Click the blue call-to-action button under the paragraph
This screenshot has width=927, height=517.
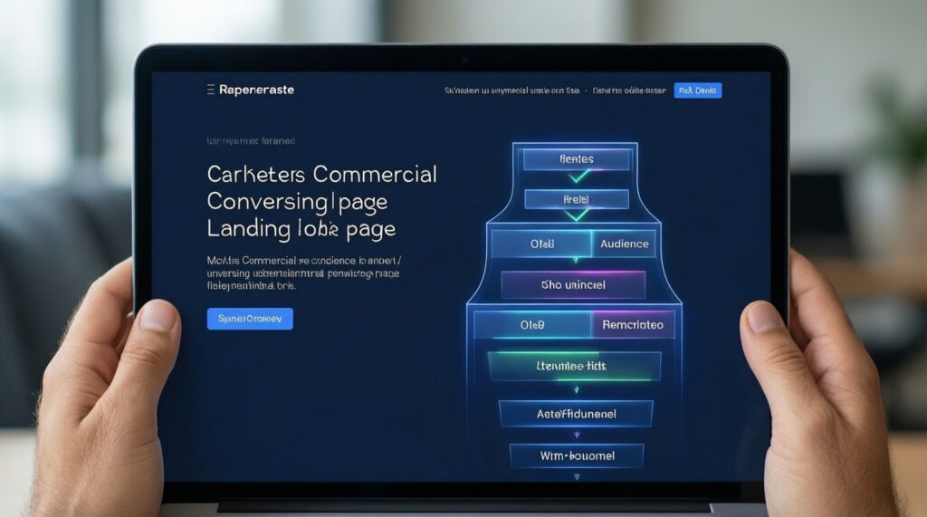pyautogui.click(x=250, y=318)
